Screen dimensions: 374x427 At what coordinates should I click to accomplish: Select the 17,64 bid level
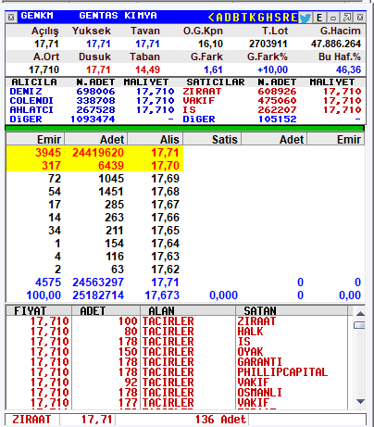click(x=94, y=244)
